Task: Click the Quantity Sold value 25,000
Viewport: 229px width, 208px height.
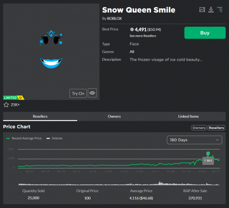Action: coord(33,198)
